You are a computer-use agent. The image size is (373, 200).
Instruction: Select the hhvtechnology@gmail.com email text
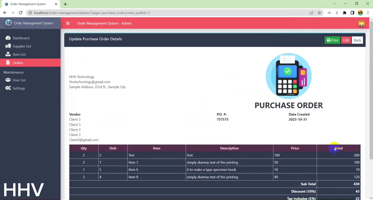[90, 82]
